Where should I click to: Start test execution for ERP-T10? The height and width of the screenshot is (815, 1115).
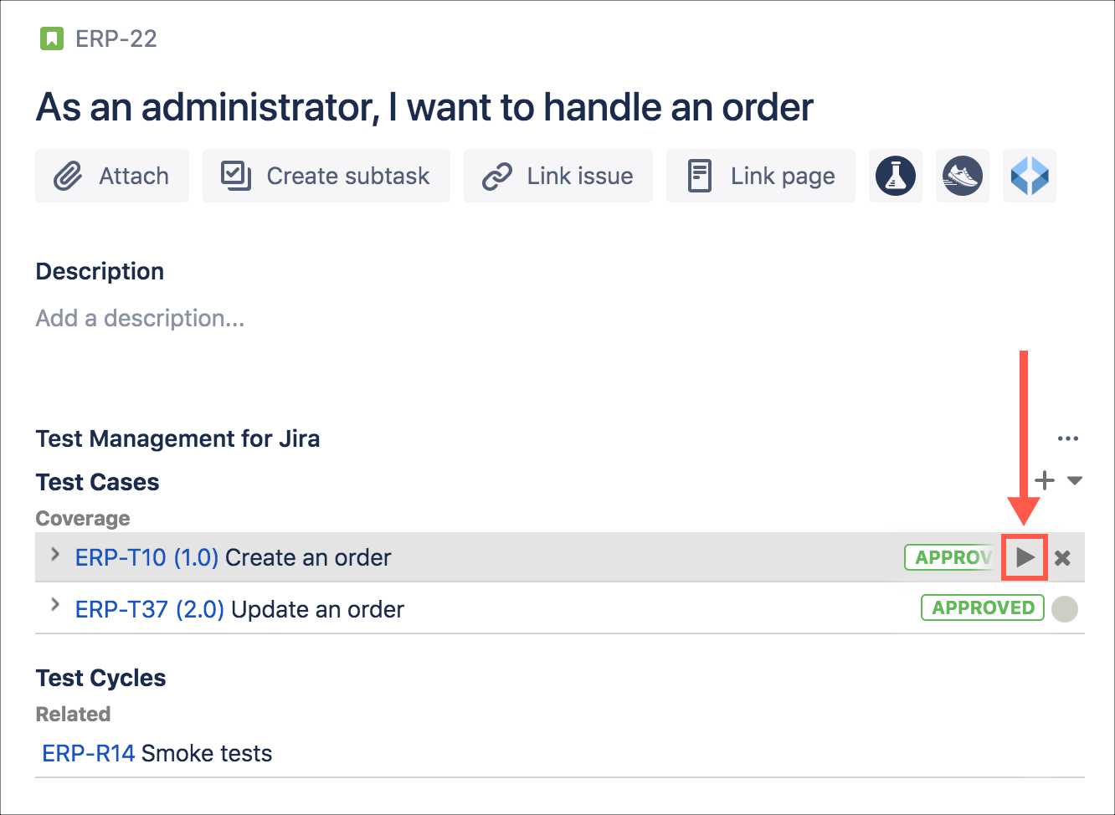pyautogui.click(x=1025, y=557)
